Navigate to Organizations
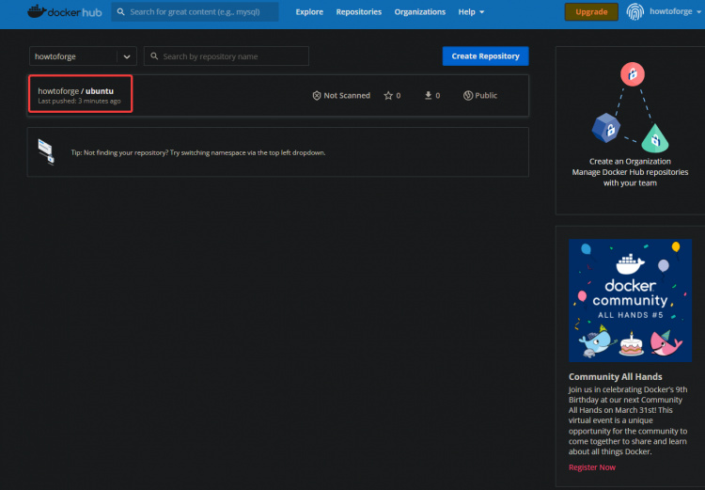 (x=419, y=12)
